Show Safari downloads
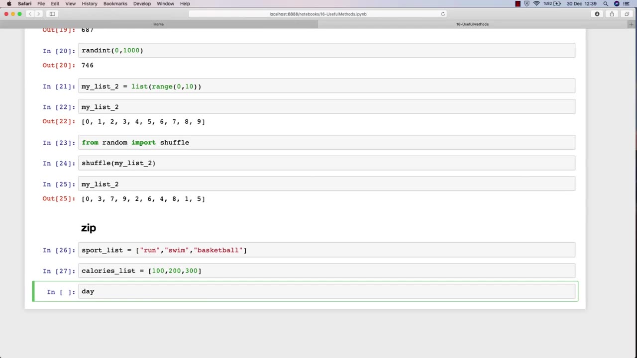 pyautogui.click(x=597, y=14)
